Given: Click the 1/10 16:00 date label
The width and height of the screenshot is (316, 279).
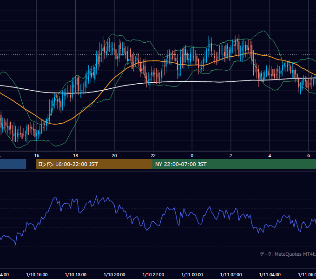Looking at the screenshot, I should pos(37,274).
